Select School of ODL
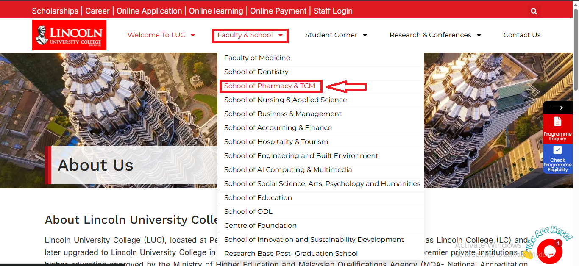Viewport: 579px width, 266px height. 320,212
